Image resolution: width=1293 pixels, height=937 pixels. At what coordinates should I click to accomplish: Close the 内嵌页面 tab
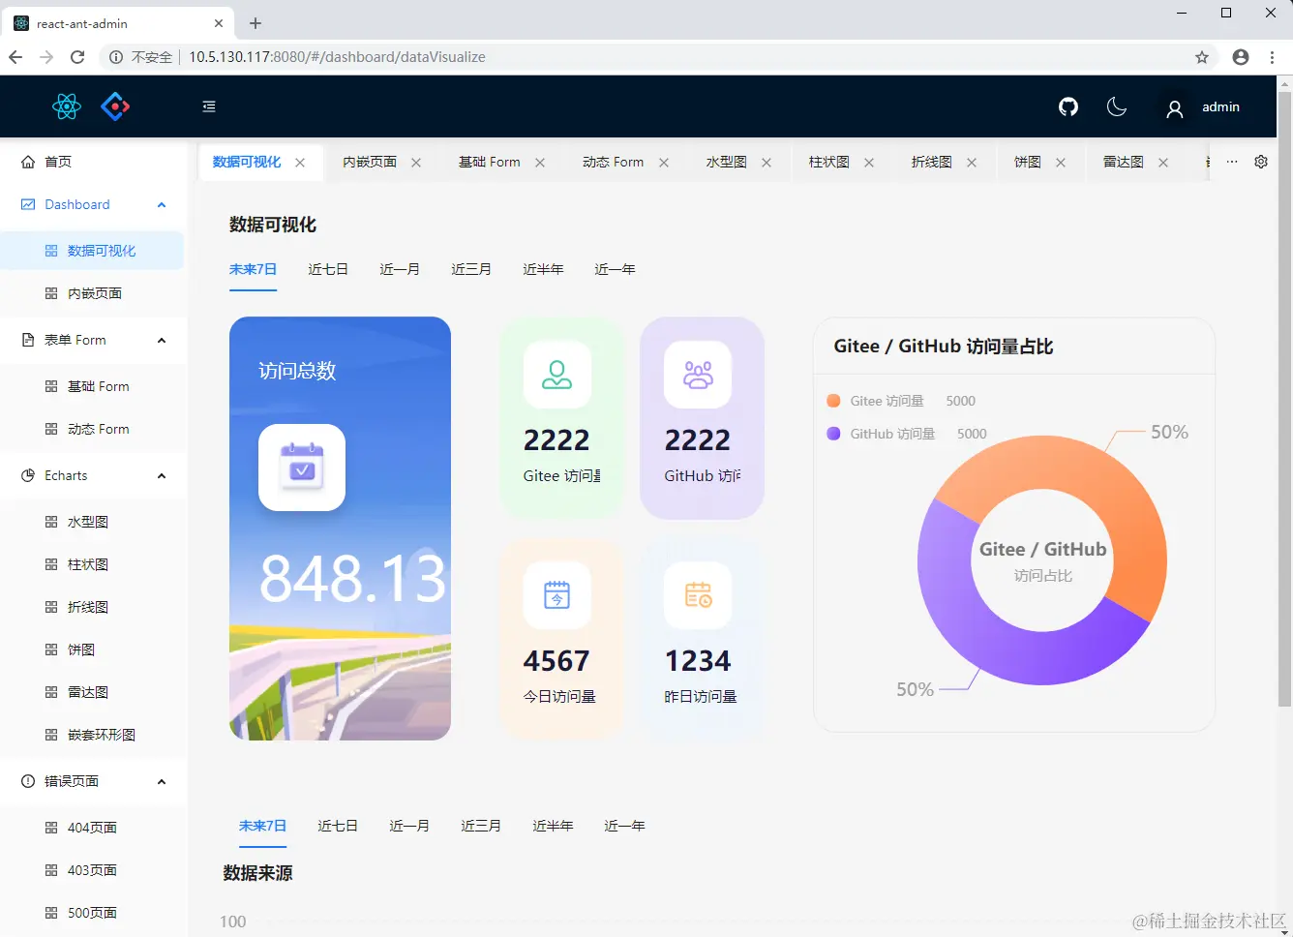pos(416,163)
